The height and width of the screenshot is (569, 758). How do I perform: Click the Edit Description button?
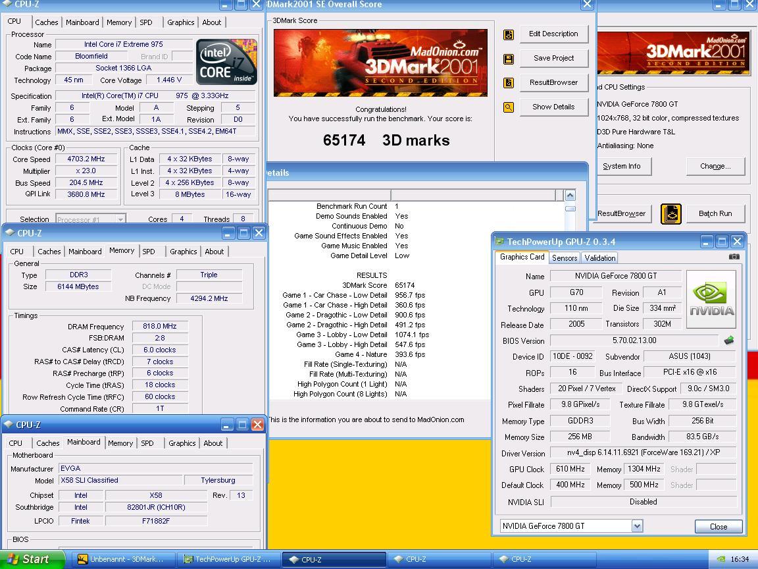click(554, 34)
